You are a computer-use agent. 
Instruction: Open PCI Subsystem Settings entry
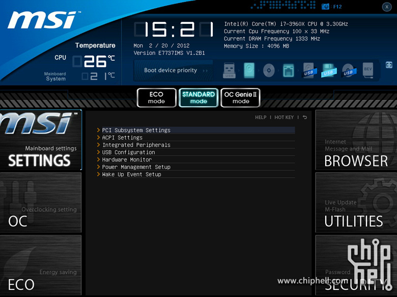tap(198, 130)
